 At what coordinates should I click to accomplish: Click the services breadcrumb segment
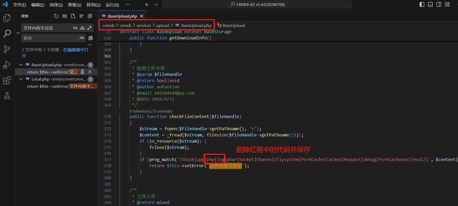[x=143, y=25]
